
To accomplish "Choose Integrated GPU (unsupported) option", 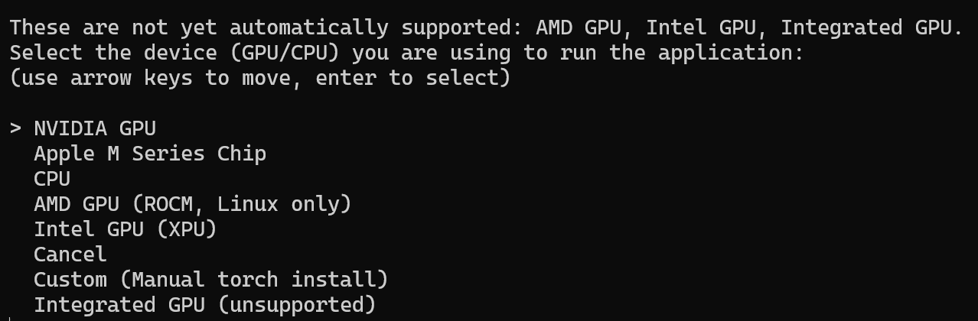I will (205, 305).
